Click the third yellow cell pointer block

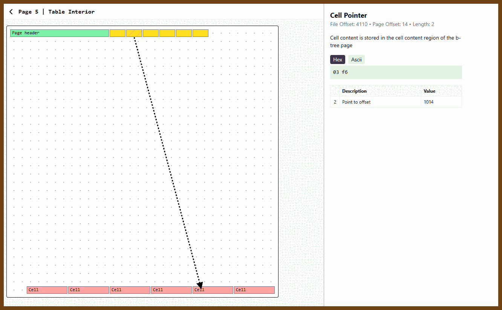click(151, 33)
